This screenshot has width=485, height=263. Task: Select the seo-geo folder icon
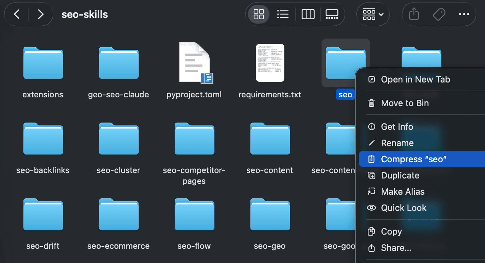point(270,214)
